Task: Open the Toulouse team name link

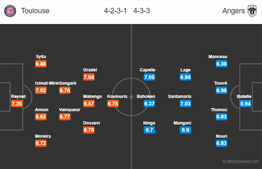Action: (x=35, y=11)
